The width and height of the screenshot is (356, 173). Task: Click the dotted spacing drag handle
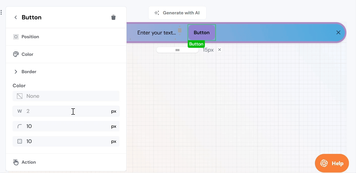point(177,50)
